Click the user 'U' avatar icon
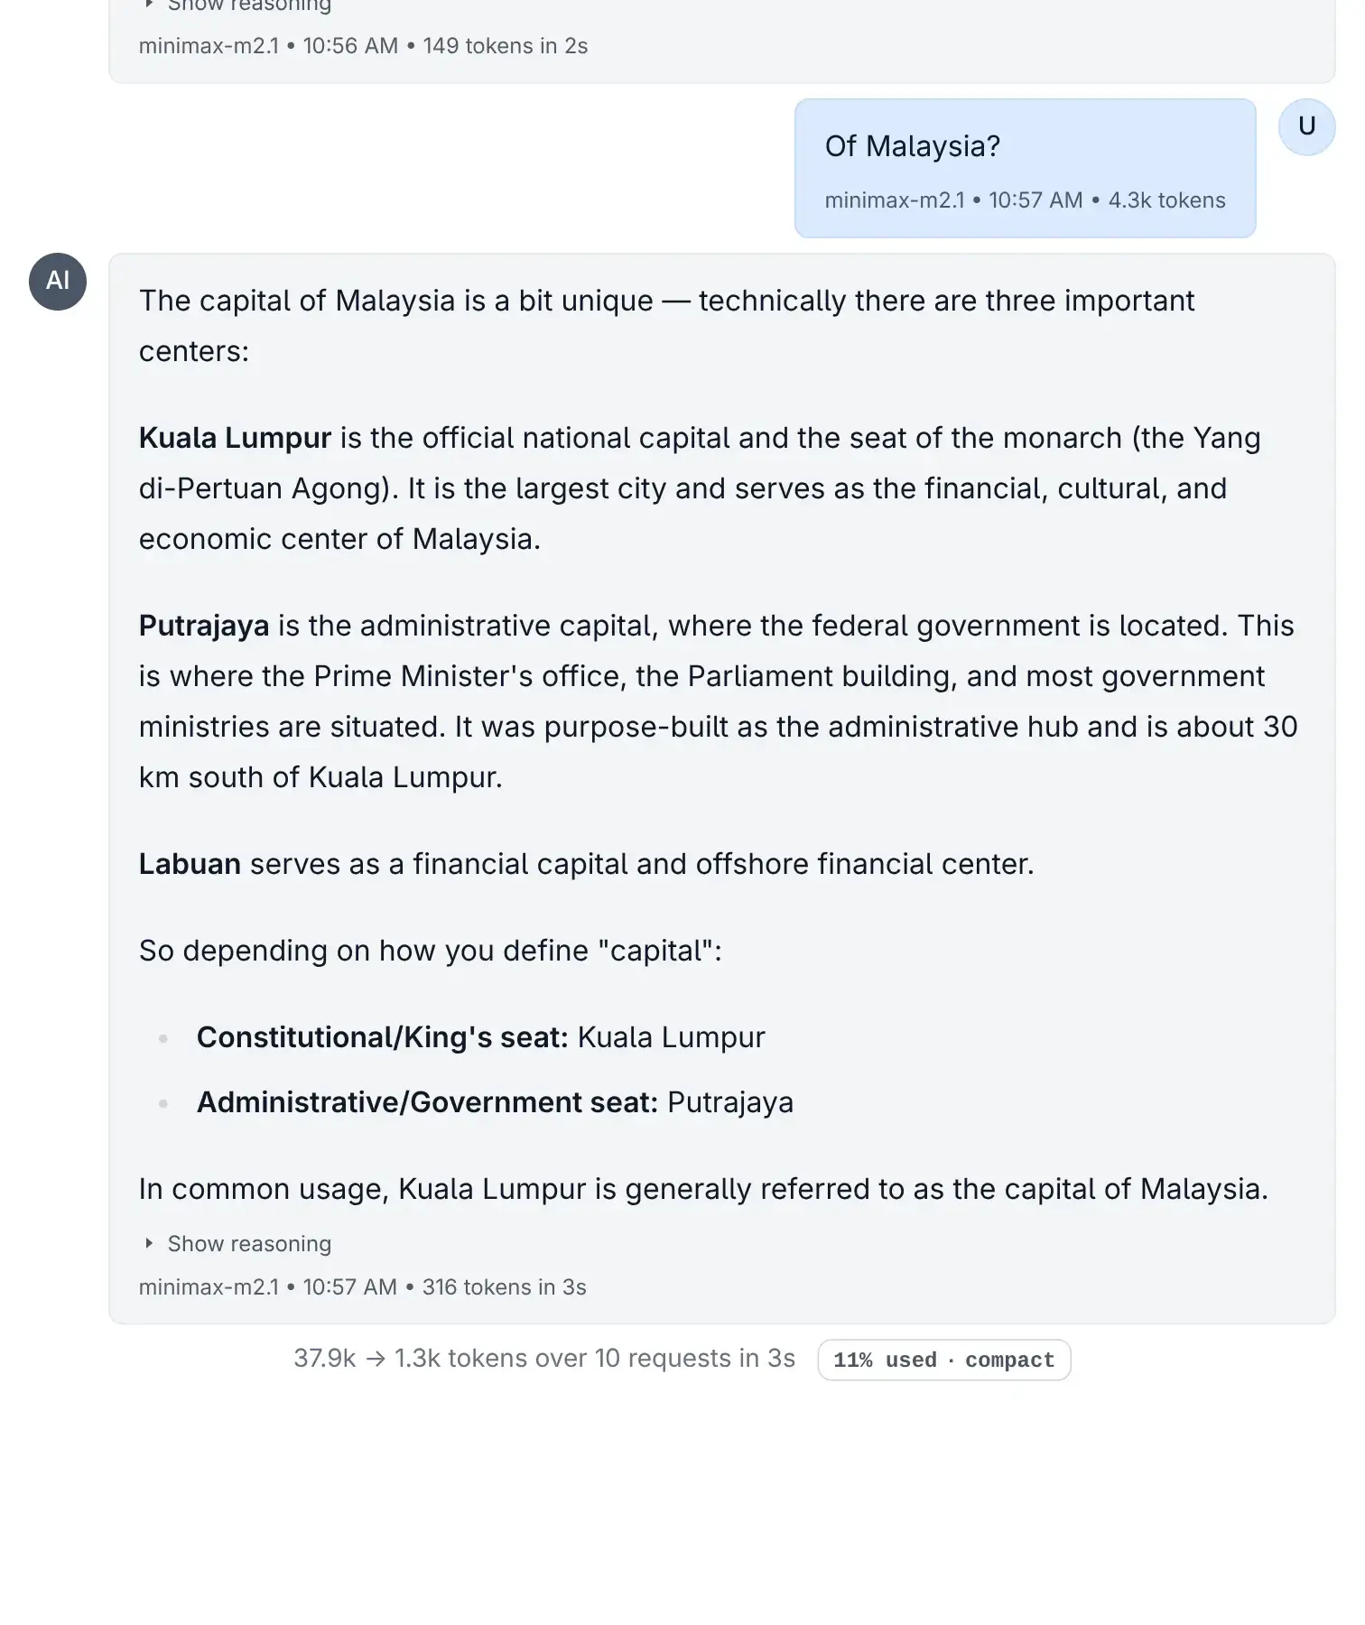 (1306, 127)
